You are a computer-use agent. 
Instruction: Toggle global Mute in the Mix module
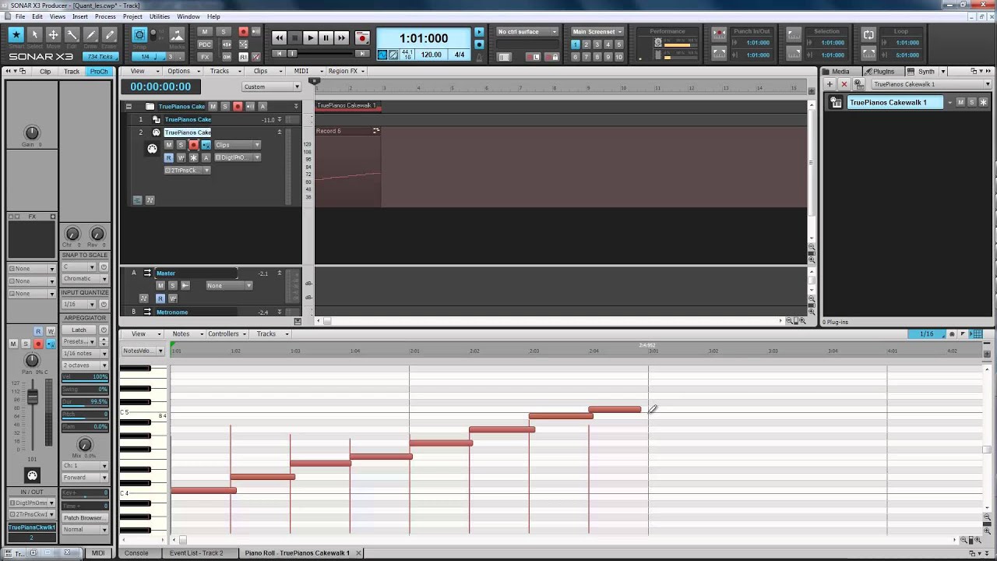pos(205,32)
